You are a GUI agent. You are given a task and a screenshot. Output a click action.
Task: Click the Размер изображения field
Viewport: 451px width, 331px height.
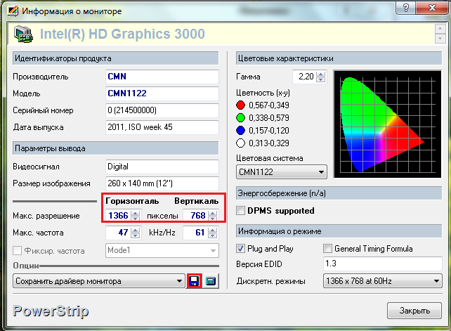[162, 183]
